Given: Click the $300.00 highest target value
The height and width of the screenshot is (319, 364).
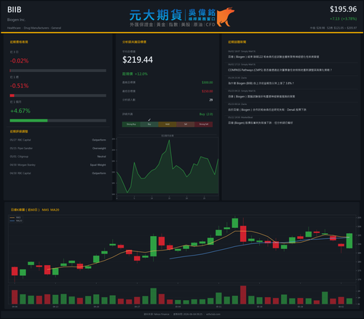Looking at the screenshot, I should point(207,82).
